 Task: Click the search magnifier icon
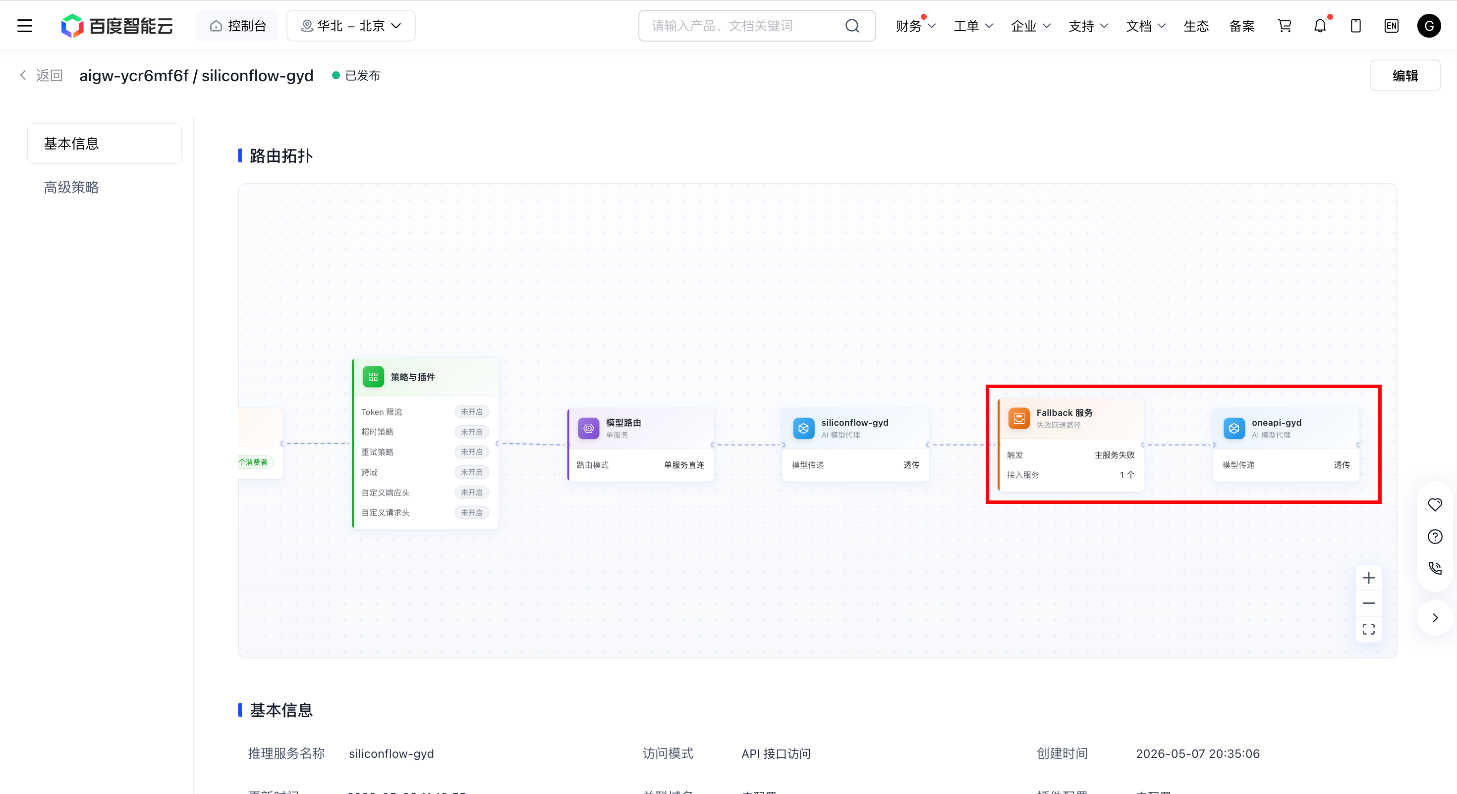[x=852, y=26]
